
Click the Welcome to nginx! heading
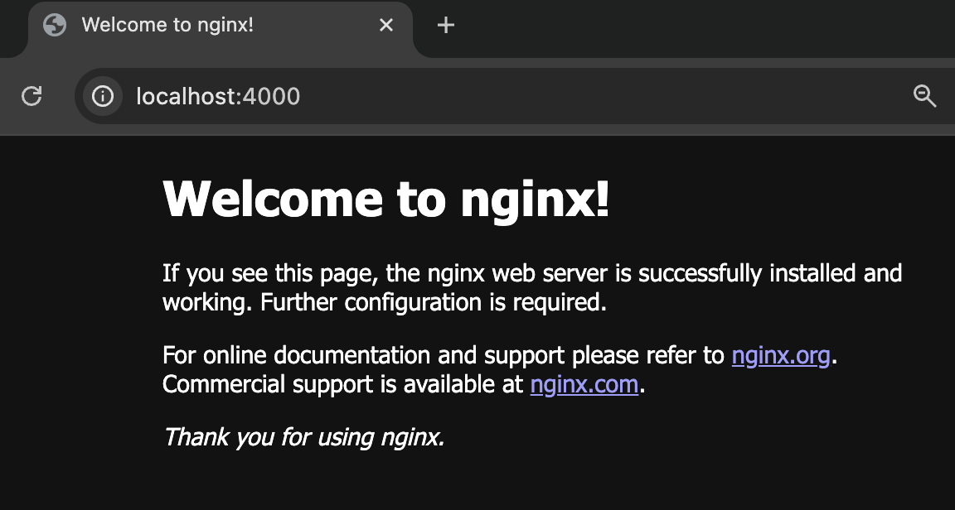point(386,199)
